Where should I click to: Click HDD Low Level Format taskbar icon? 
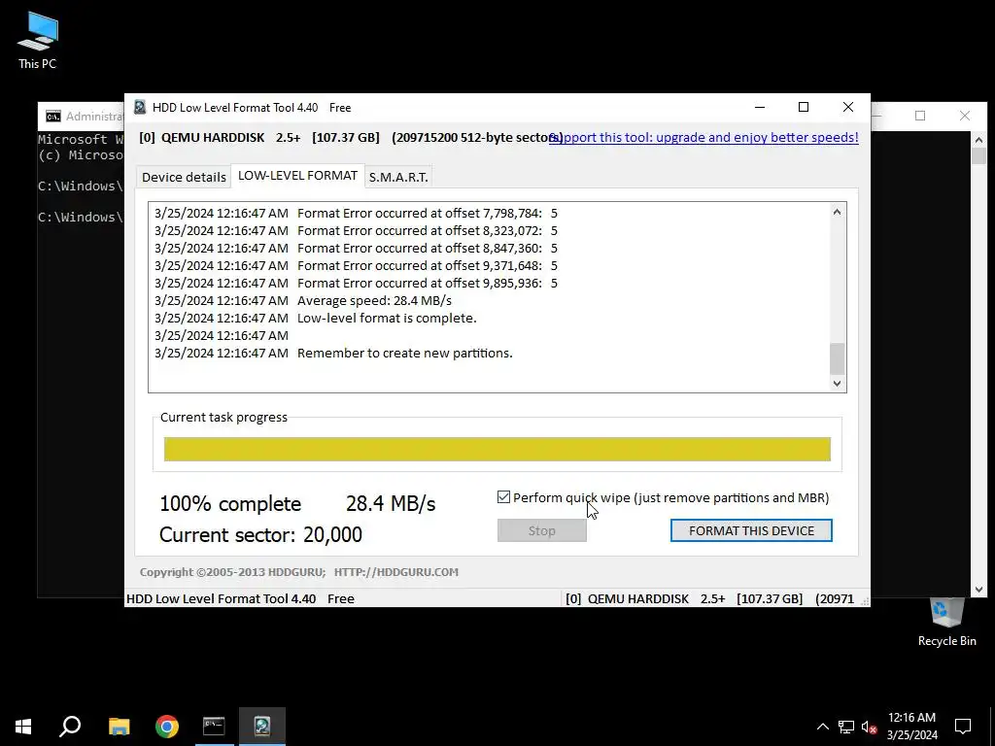click(x=262, y=727)
